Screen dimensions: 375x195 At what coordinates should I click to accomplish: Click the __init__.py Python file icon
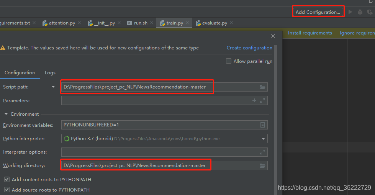[90, 23]
